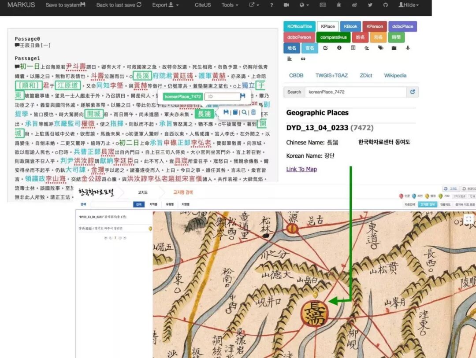Open the Export dropdown menu
The height and width of the screenshot is (358, 476).
click(x=165, y=5)
